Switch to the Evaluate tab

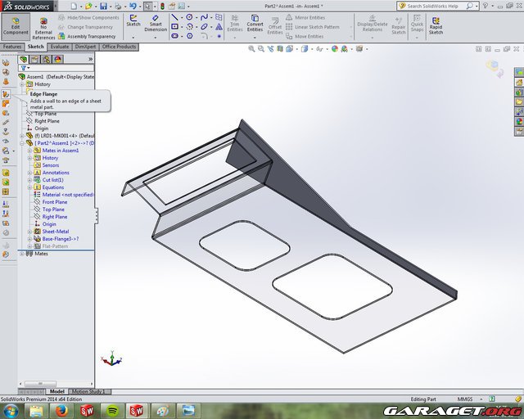tap(60, 47)
